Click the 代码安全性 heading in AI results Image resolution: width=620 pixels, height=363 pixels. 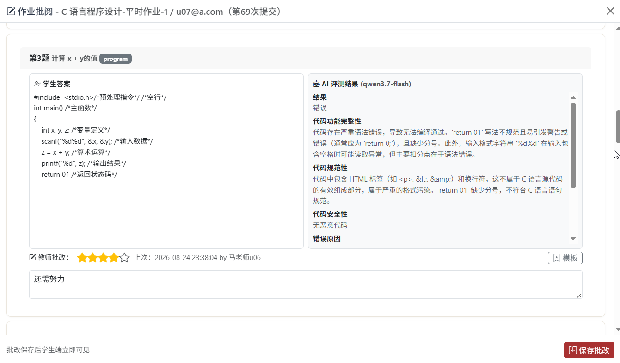click(330, 214)
